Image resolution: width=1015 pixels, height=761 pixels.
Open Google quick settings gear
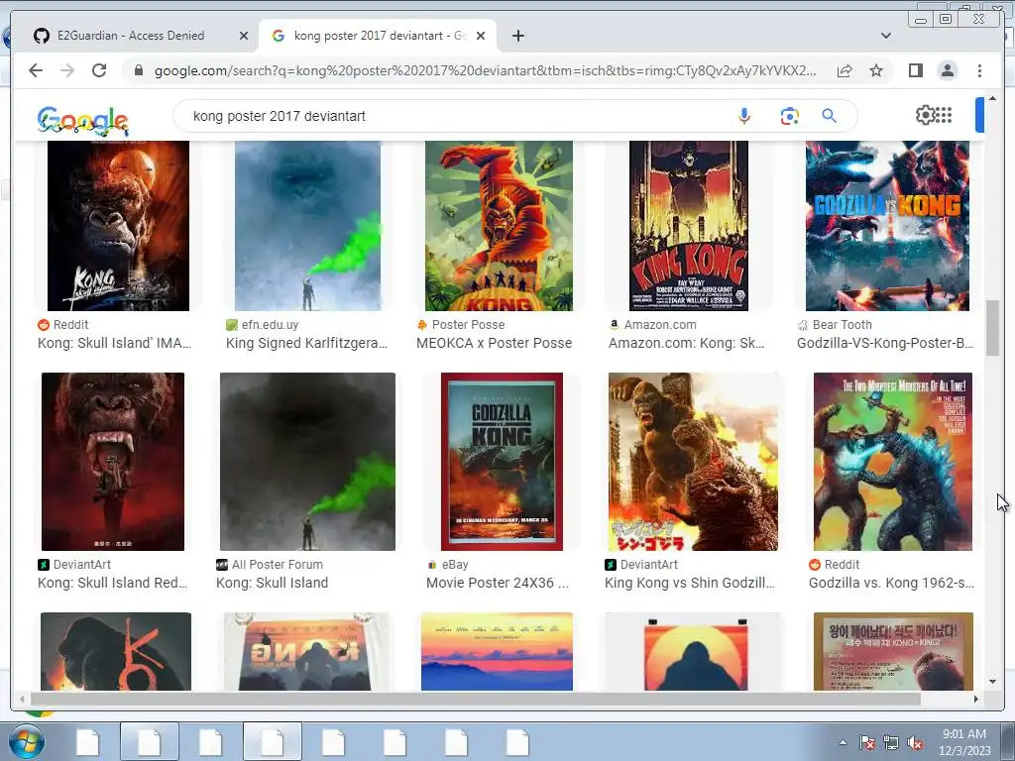[x=925, y=115]
